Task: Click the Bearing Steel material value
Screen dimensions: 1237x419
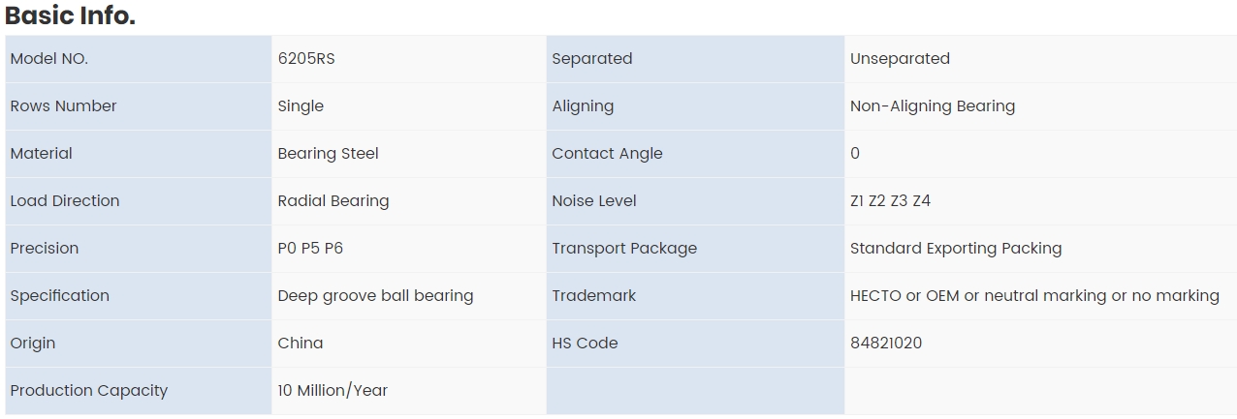Action: click(x=328, y=154)
